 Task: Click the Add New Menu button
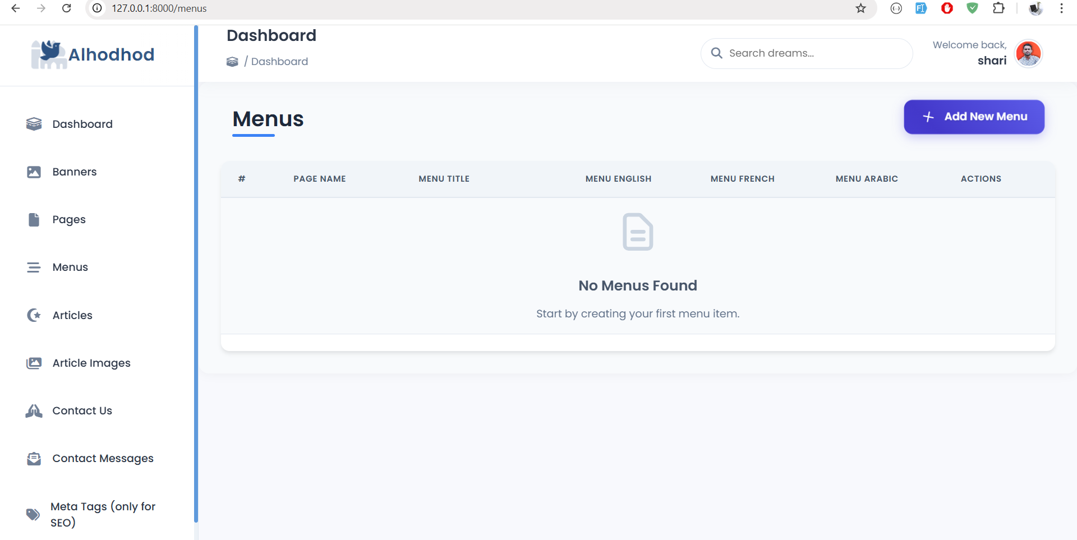tap(974, 117)
